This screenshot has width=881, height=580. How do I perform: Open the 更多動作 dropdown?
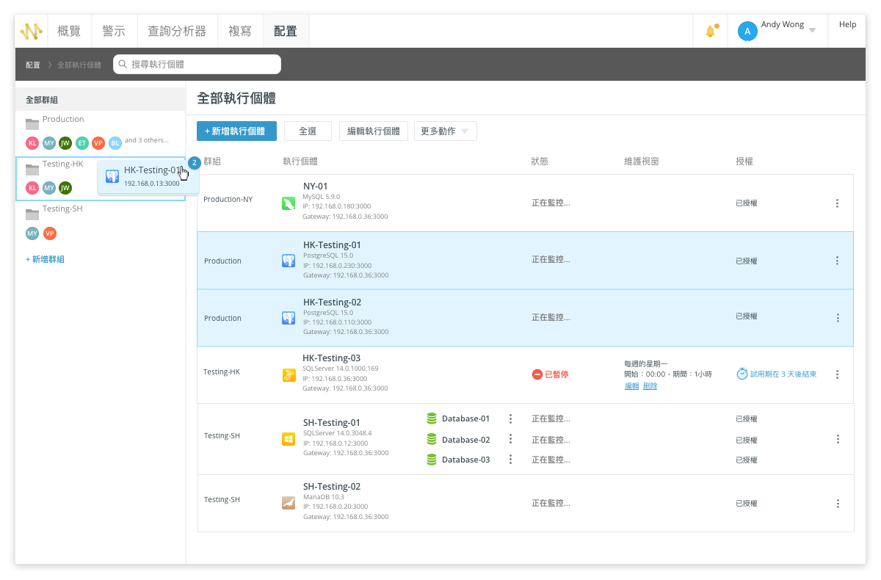coord(446,131)
